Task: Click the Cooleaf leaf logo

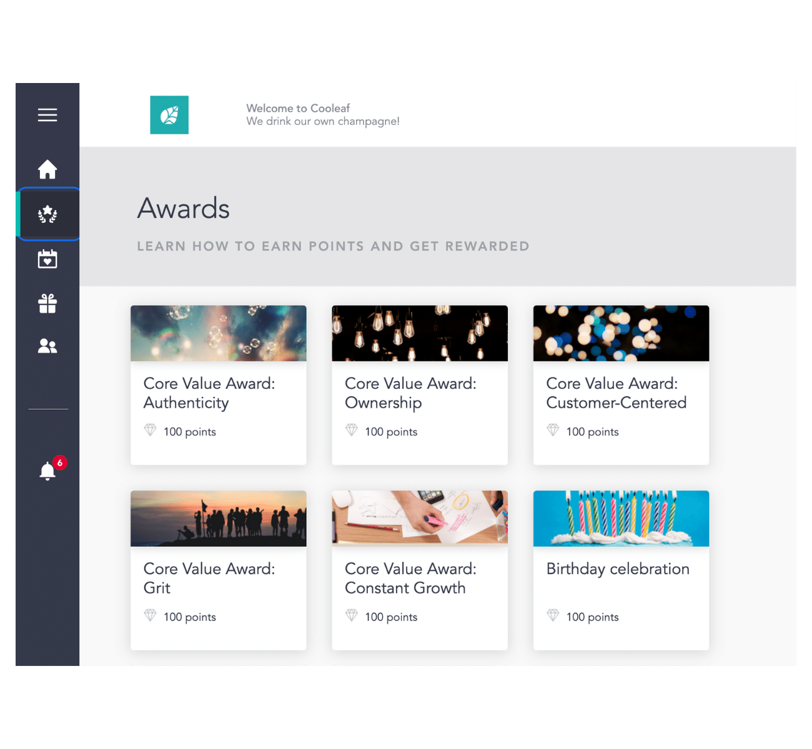Action: 169,115
